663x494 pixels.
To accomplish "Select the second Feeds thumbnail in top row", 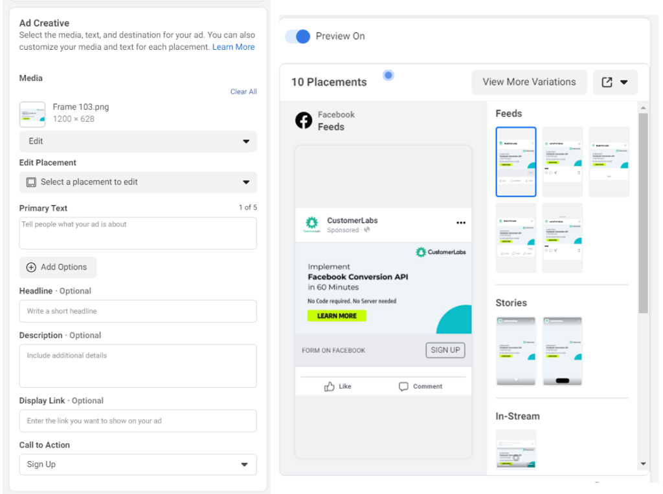I will [x=563, y=162].
